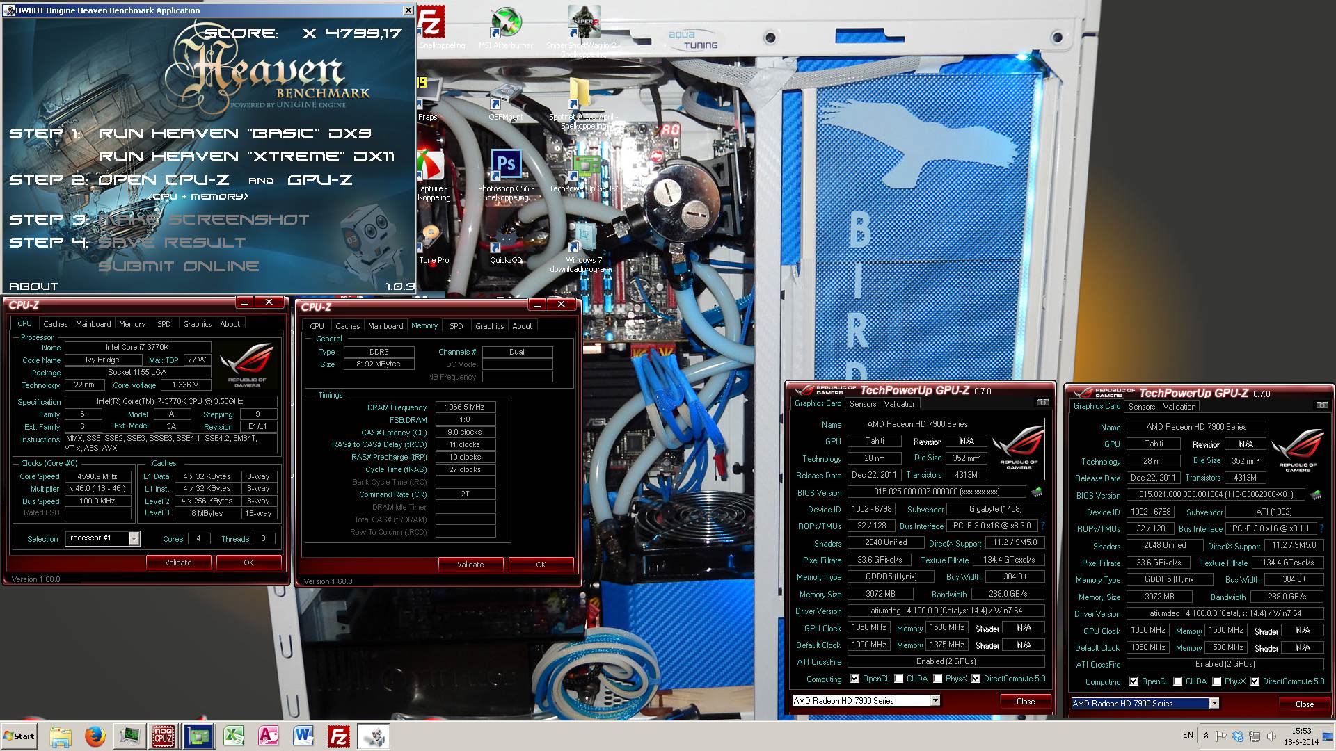Toggle DirectCompute 5.0 checkbox in right GPU-Z
This screenshot has width=1336, height=751.
pyautogui.click(x=1255, y=681)
